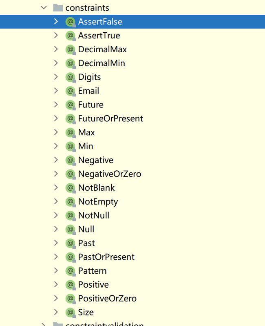Click the Email annotation icon

point(71,91)
